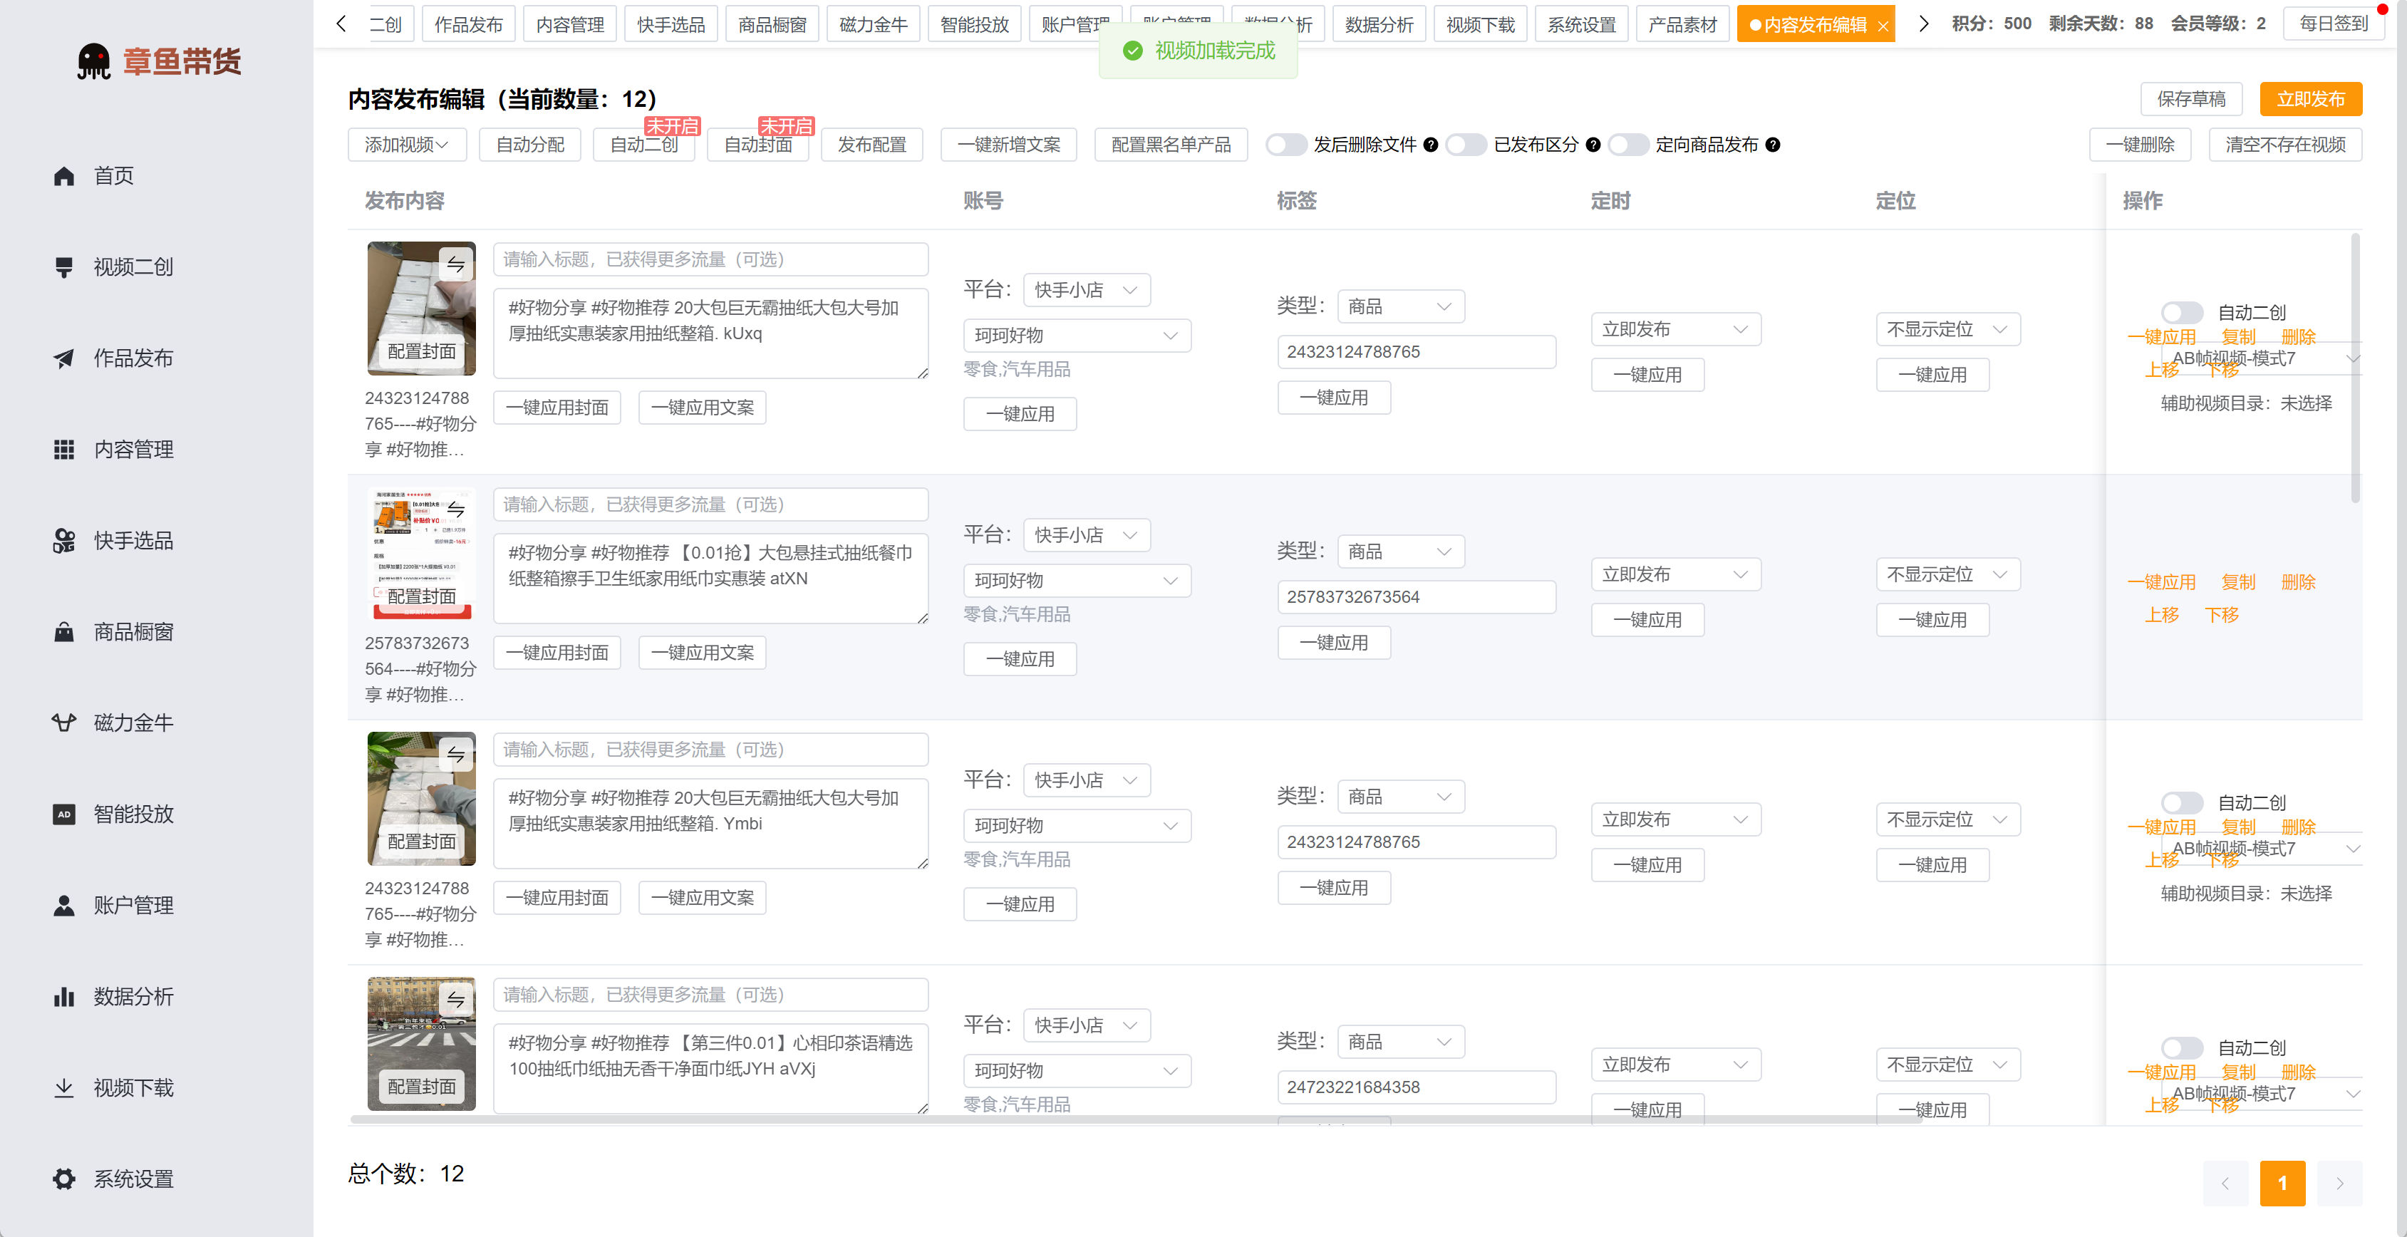Screen dimensions: 2407x1237
Task: Open first row 平台 快手小店 dropdown
Action: [1087, 289]
